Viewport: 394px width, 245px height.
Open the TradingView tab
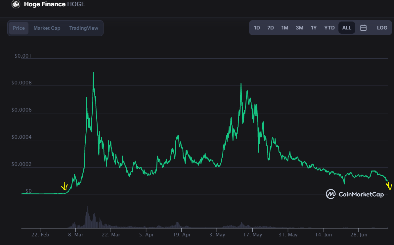(84, 28)
